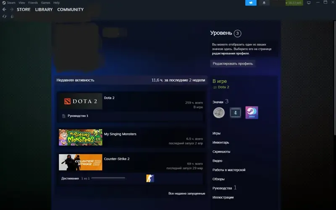
Task: Open the Help menu
Action: tap(56, 3)
